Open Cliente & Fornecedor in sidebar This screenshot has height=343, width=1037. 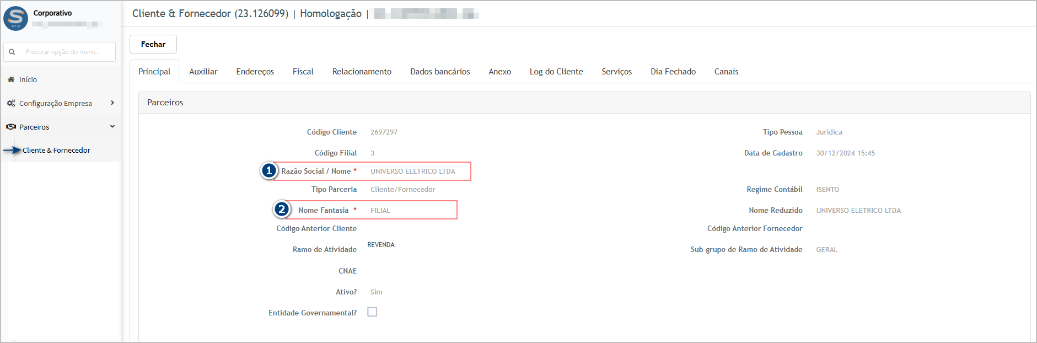(x=56, y=150)
